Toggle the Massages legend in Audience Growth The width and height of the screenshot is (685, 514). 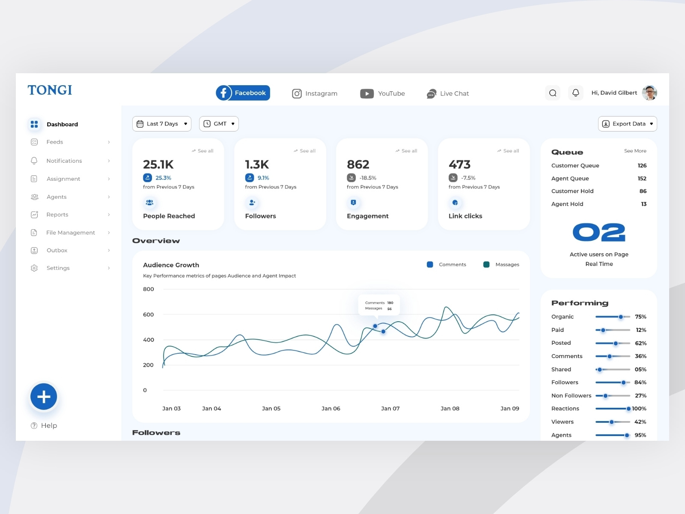click(x=486, y=264)
